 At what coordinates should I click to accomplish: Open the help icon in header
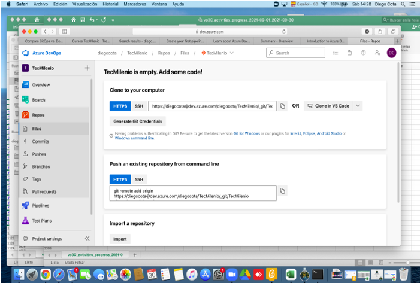(x=363, y=53)
